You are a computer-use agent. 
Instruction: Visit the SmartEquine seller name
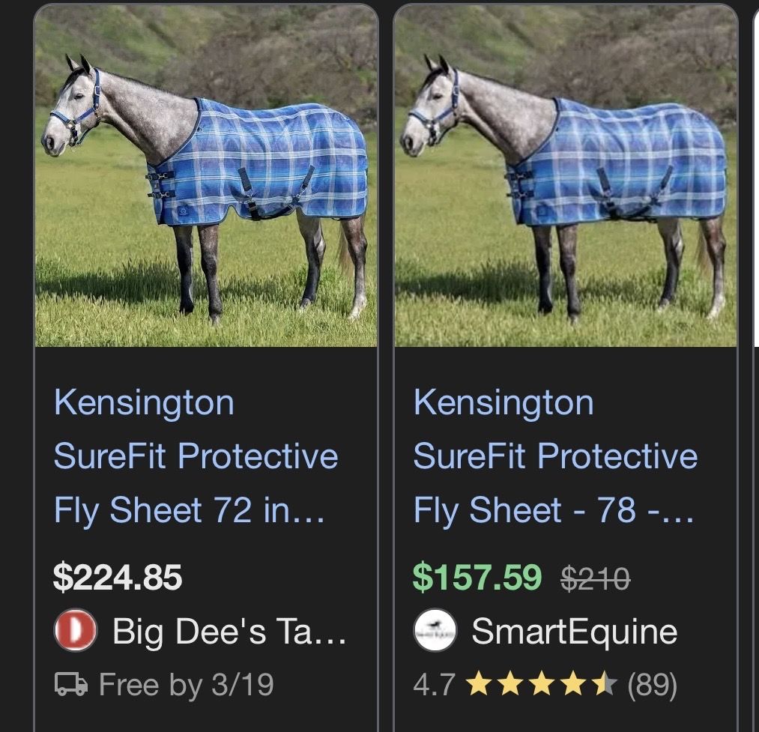574,631
